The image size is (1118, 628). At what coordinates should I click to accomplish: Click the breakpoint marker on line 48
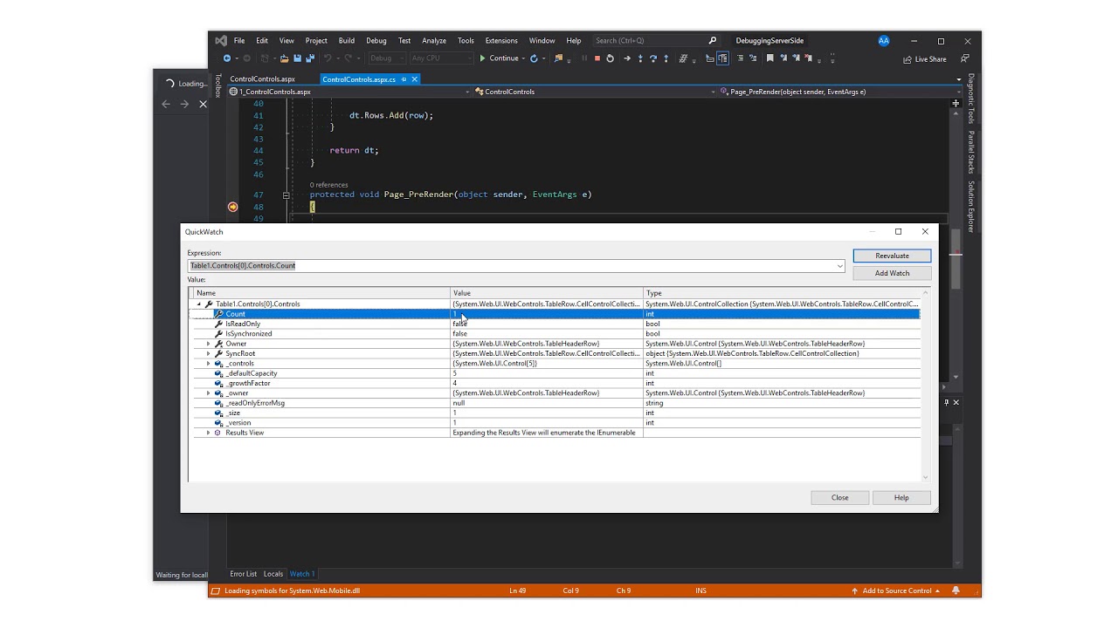coord(232,207)
